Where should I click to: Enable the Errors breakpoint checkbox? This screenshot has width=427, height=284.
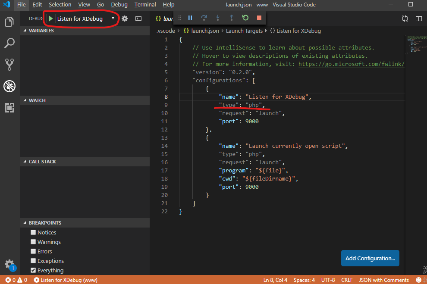[x=33, y=251]
